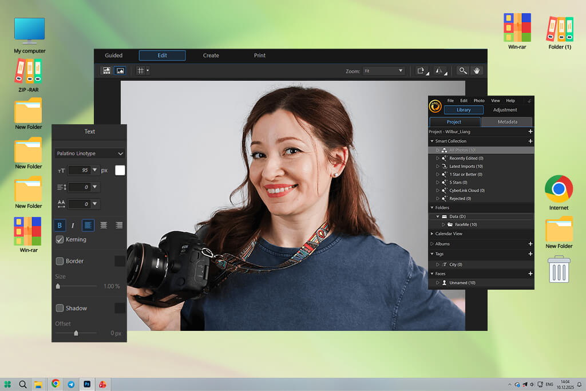The height and width of the screenshot is (391, 586).
Task: Open Telegram from the taskbar
Action: click(x=71, y=384)
